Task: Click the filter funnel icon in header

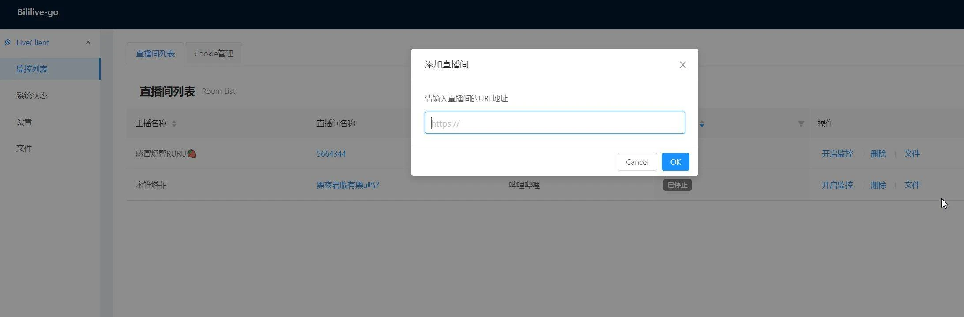Action: (x=801, y=124)
